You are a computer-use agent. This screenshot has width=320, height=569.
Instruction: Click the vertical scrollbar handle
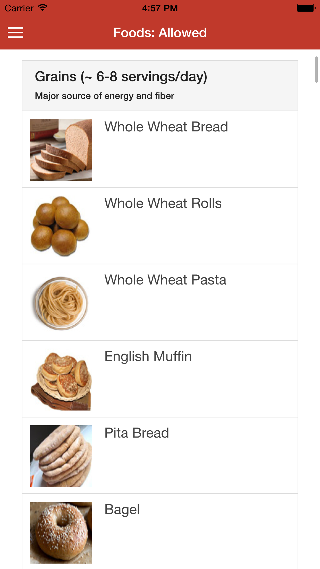point(316,70)
